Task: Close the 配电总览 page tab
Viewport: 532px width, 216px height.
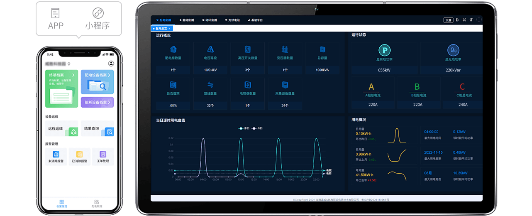Action: pos(170,28)
